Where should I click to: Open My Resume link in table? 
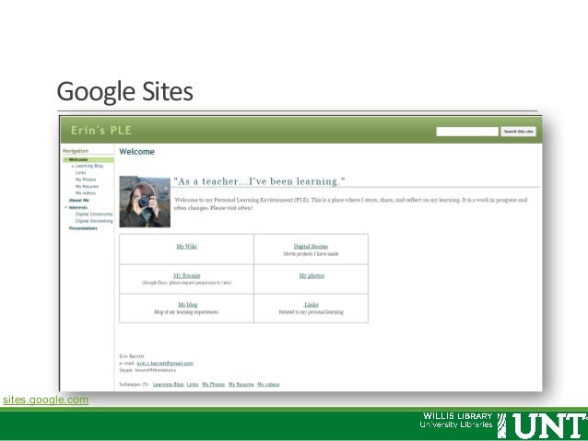187,275
